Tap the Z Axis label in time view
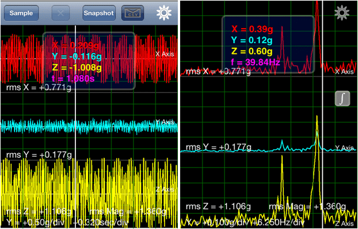 [165, 189]
